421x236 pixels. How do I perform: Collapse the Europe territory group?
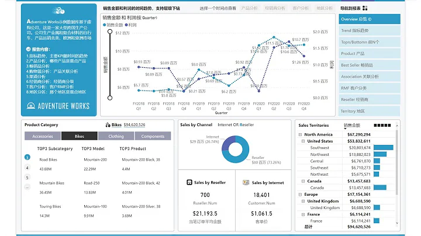300,195
